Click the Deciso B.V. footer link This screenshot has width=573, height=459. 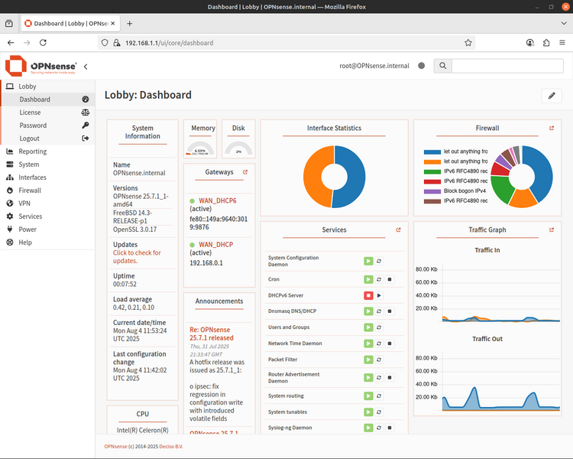(x=171, y=447)
